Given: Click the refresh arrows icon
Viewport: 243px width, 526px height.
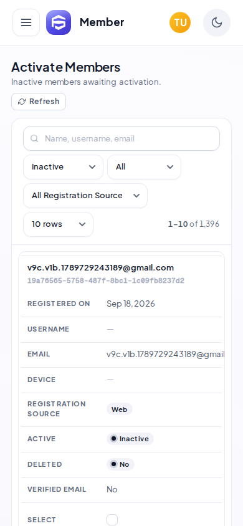Looking at the screenshot, I should (x=22, y=102).
